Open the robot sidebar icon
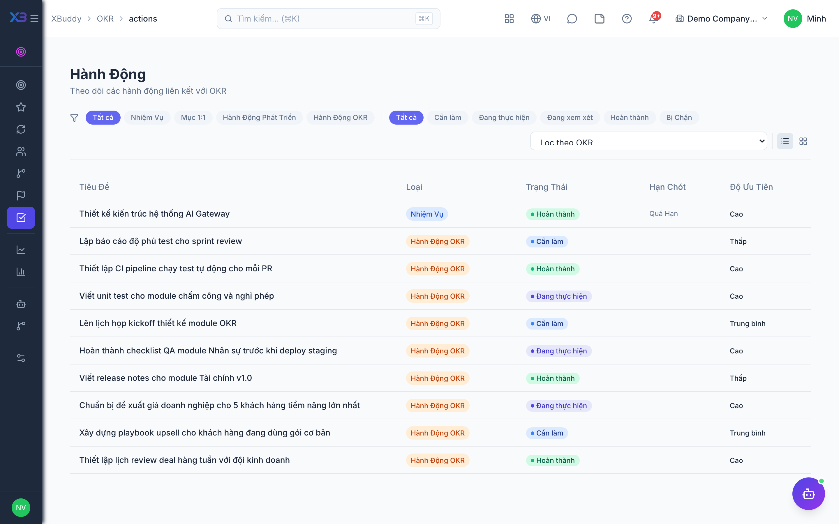839x524 pixels. pos(21,304)
